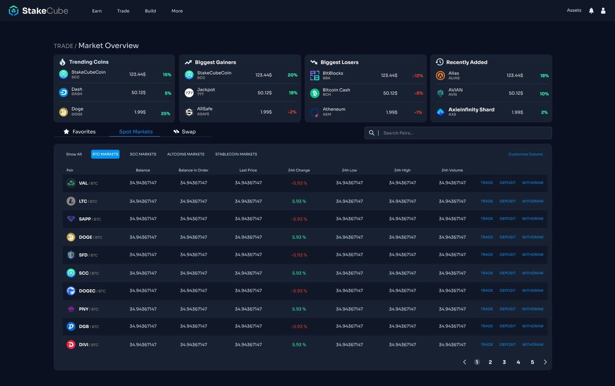Click DEPOSIT in the PNY row
615x386 pixels.
[x=507, y=309]
